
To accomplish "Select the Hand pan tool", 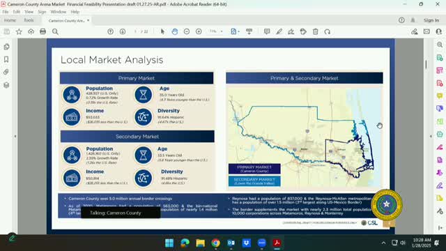I will coord(175,31).
